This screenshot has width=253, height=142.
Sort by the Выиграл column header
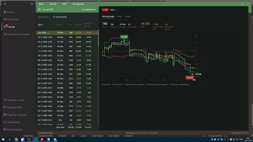coord(78,25)
